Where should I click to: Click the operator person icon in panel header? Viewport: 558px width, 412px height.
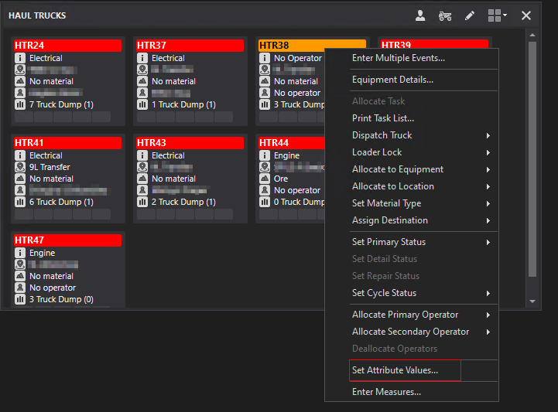coord(420,15)
